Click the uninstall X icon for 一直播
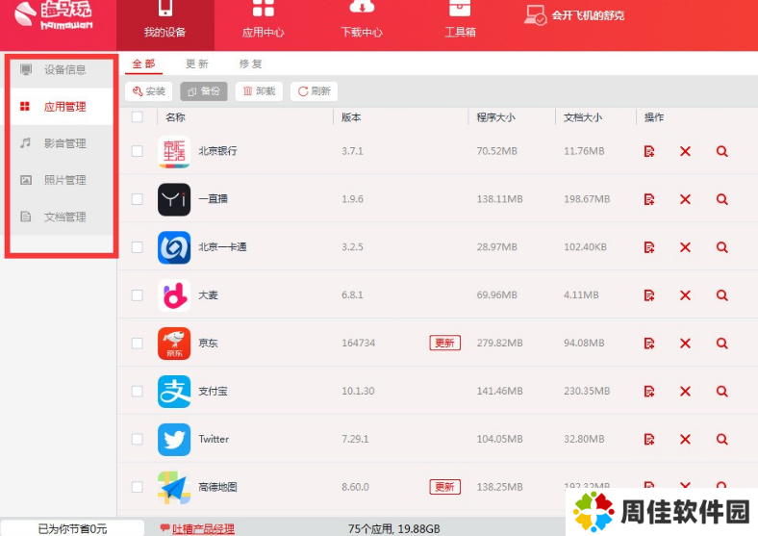The image size is (758, 536). tap(685, 199)
